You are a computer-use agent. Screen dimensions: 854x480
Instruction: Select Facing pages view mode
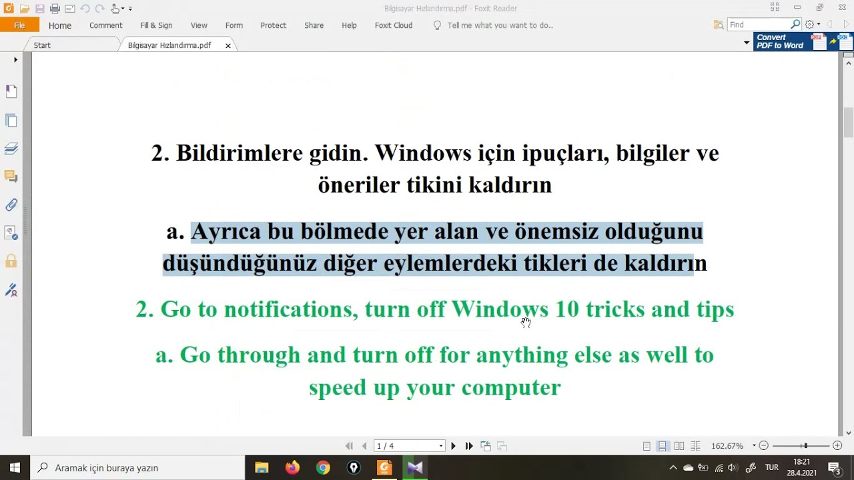click(679, 446)
